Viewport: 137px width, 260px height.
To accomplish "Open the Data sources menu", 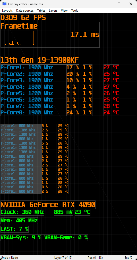I will tap(25, 11).
